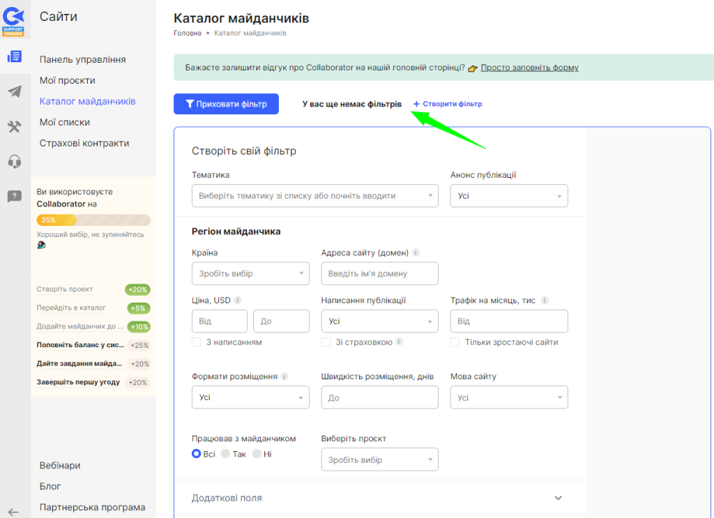Select the Так radio button
Screen dimensions: 714x518
click(x=225, y=454)
